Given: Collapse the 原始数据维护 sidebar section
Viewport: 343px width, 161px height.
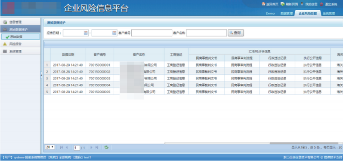Looking at the screenshot, I should [20, 30].
